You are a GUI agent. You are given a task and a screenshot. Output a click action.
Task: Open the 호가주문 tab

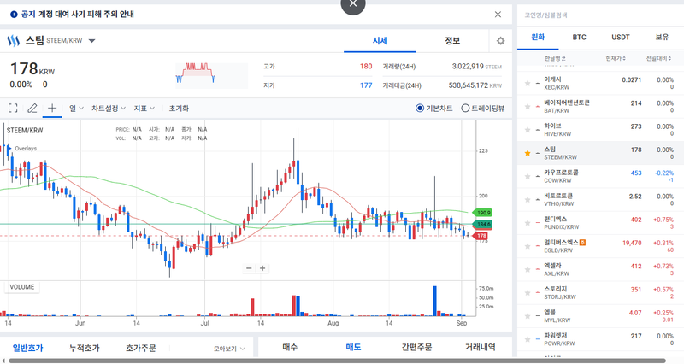coord(140,348)
